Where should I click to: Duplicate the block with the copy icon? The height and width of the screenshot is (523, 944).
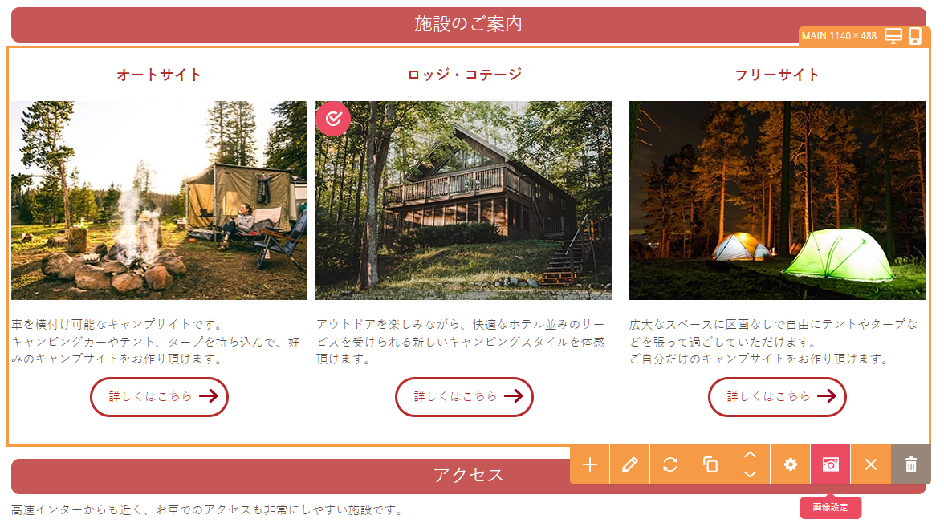pyautogui.click(x=710, y=464)
